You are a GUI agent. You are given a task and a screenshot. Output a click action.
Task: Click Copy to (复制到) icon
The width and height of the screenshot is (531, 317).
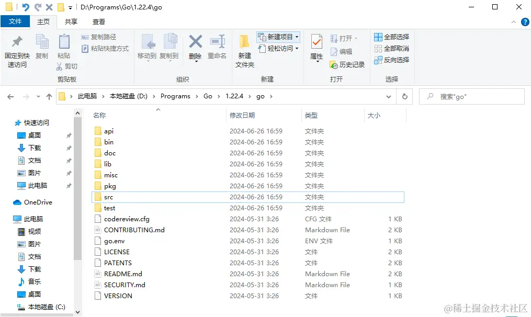click(x=171, y=42)
